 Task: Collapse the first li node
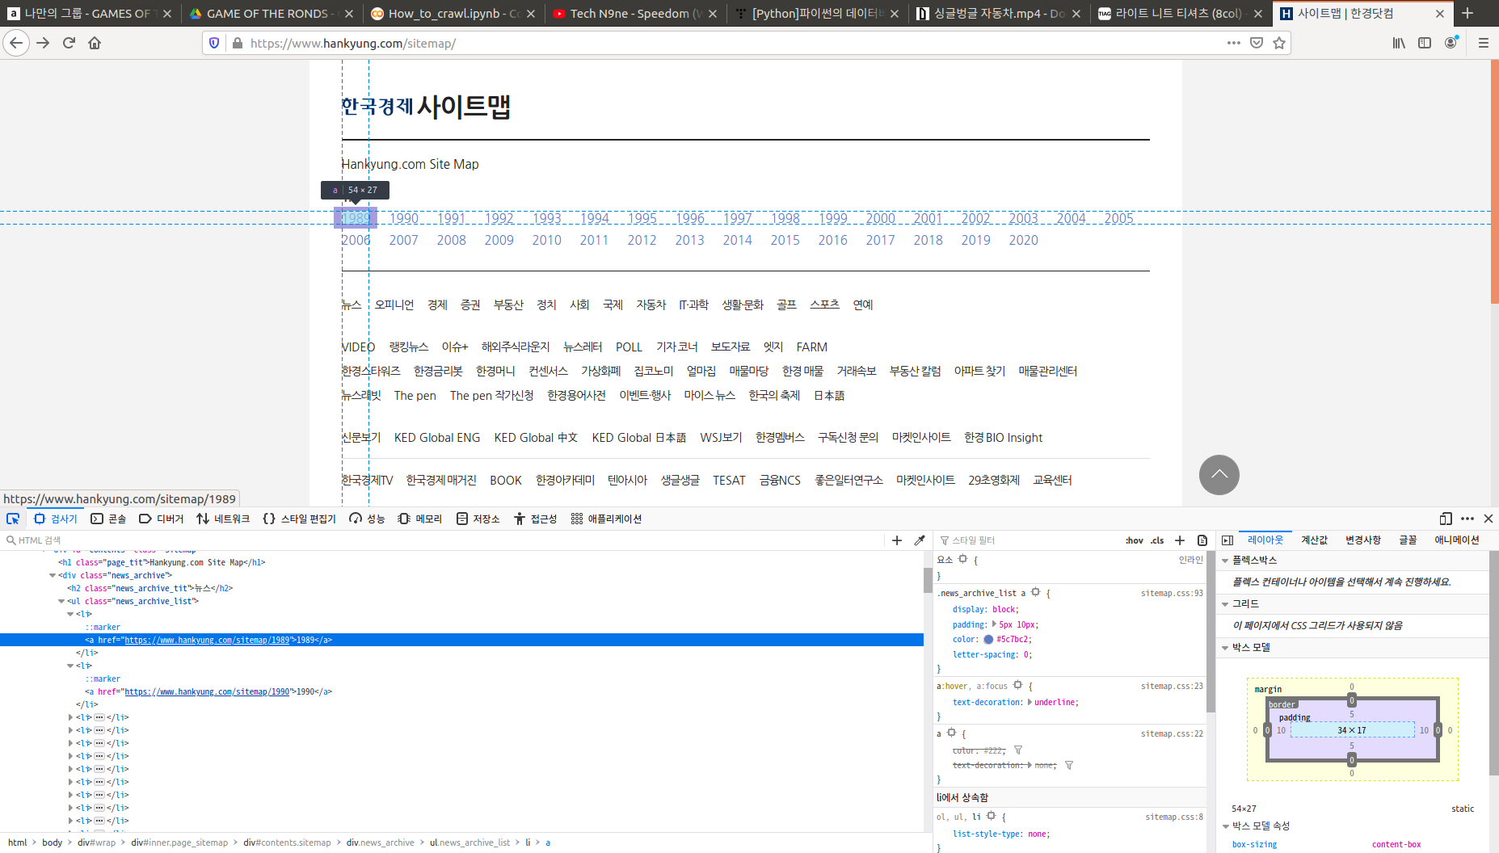pyautogui.click(x=70, y=614)
